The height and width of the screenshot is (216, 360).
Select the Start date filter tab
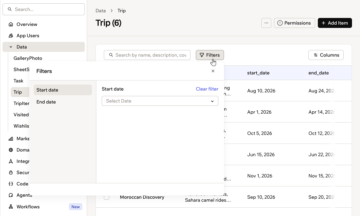(63, 90)
